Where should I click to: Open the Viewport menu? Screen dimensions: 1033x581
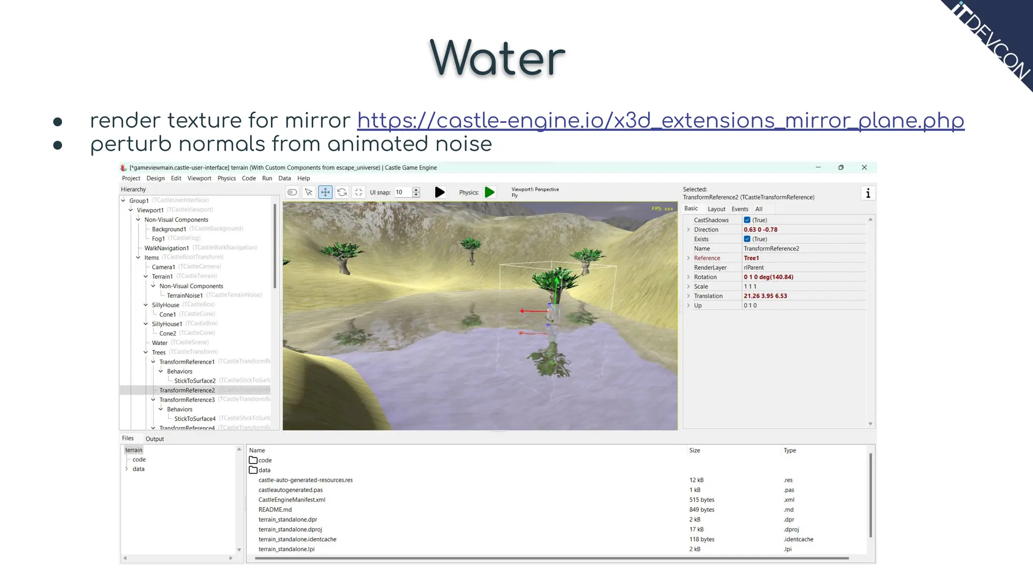(x=199, y=178)
